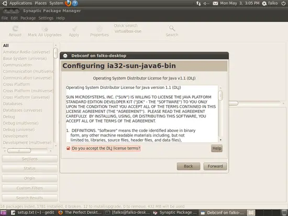
Task: Click the Debconf title bar round icon
Action: click(65, 56)
